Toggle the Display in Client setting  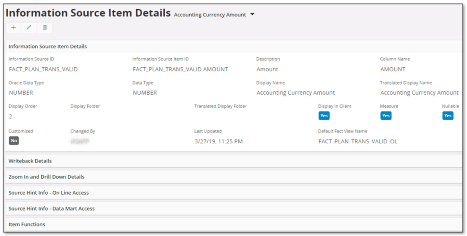324,116
